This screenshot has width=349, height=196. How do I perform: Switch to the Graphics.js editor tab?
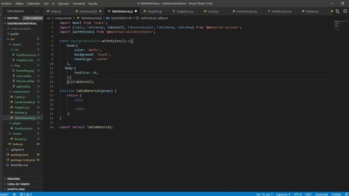155,11
